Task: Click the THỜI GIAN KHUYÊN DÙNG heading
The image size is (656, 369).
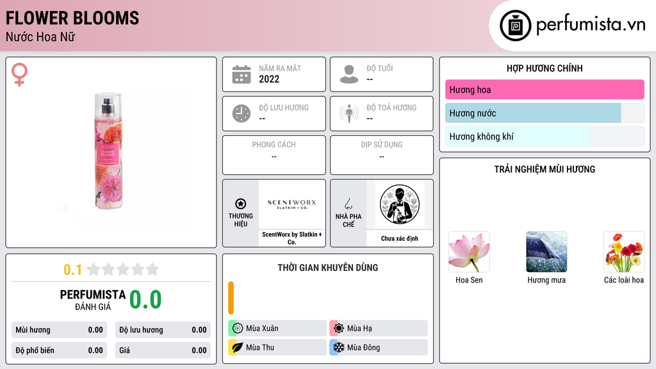Action: 328,267
